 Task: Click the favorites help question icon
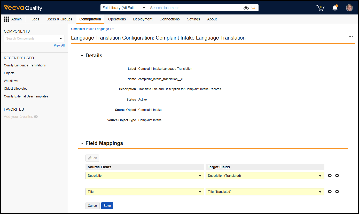[x=36, y=117]
